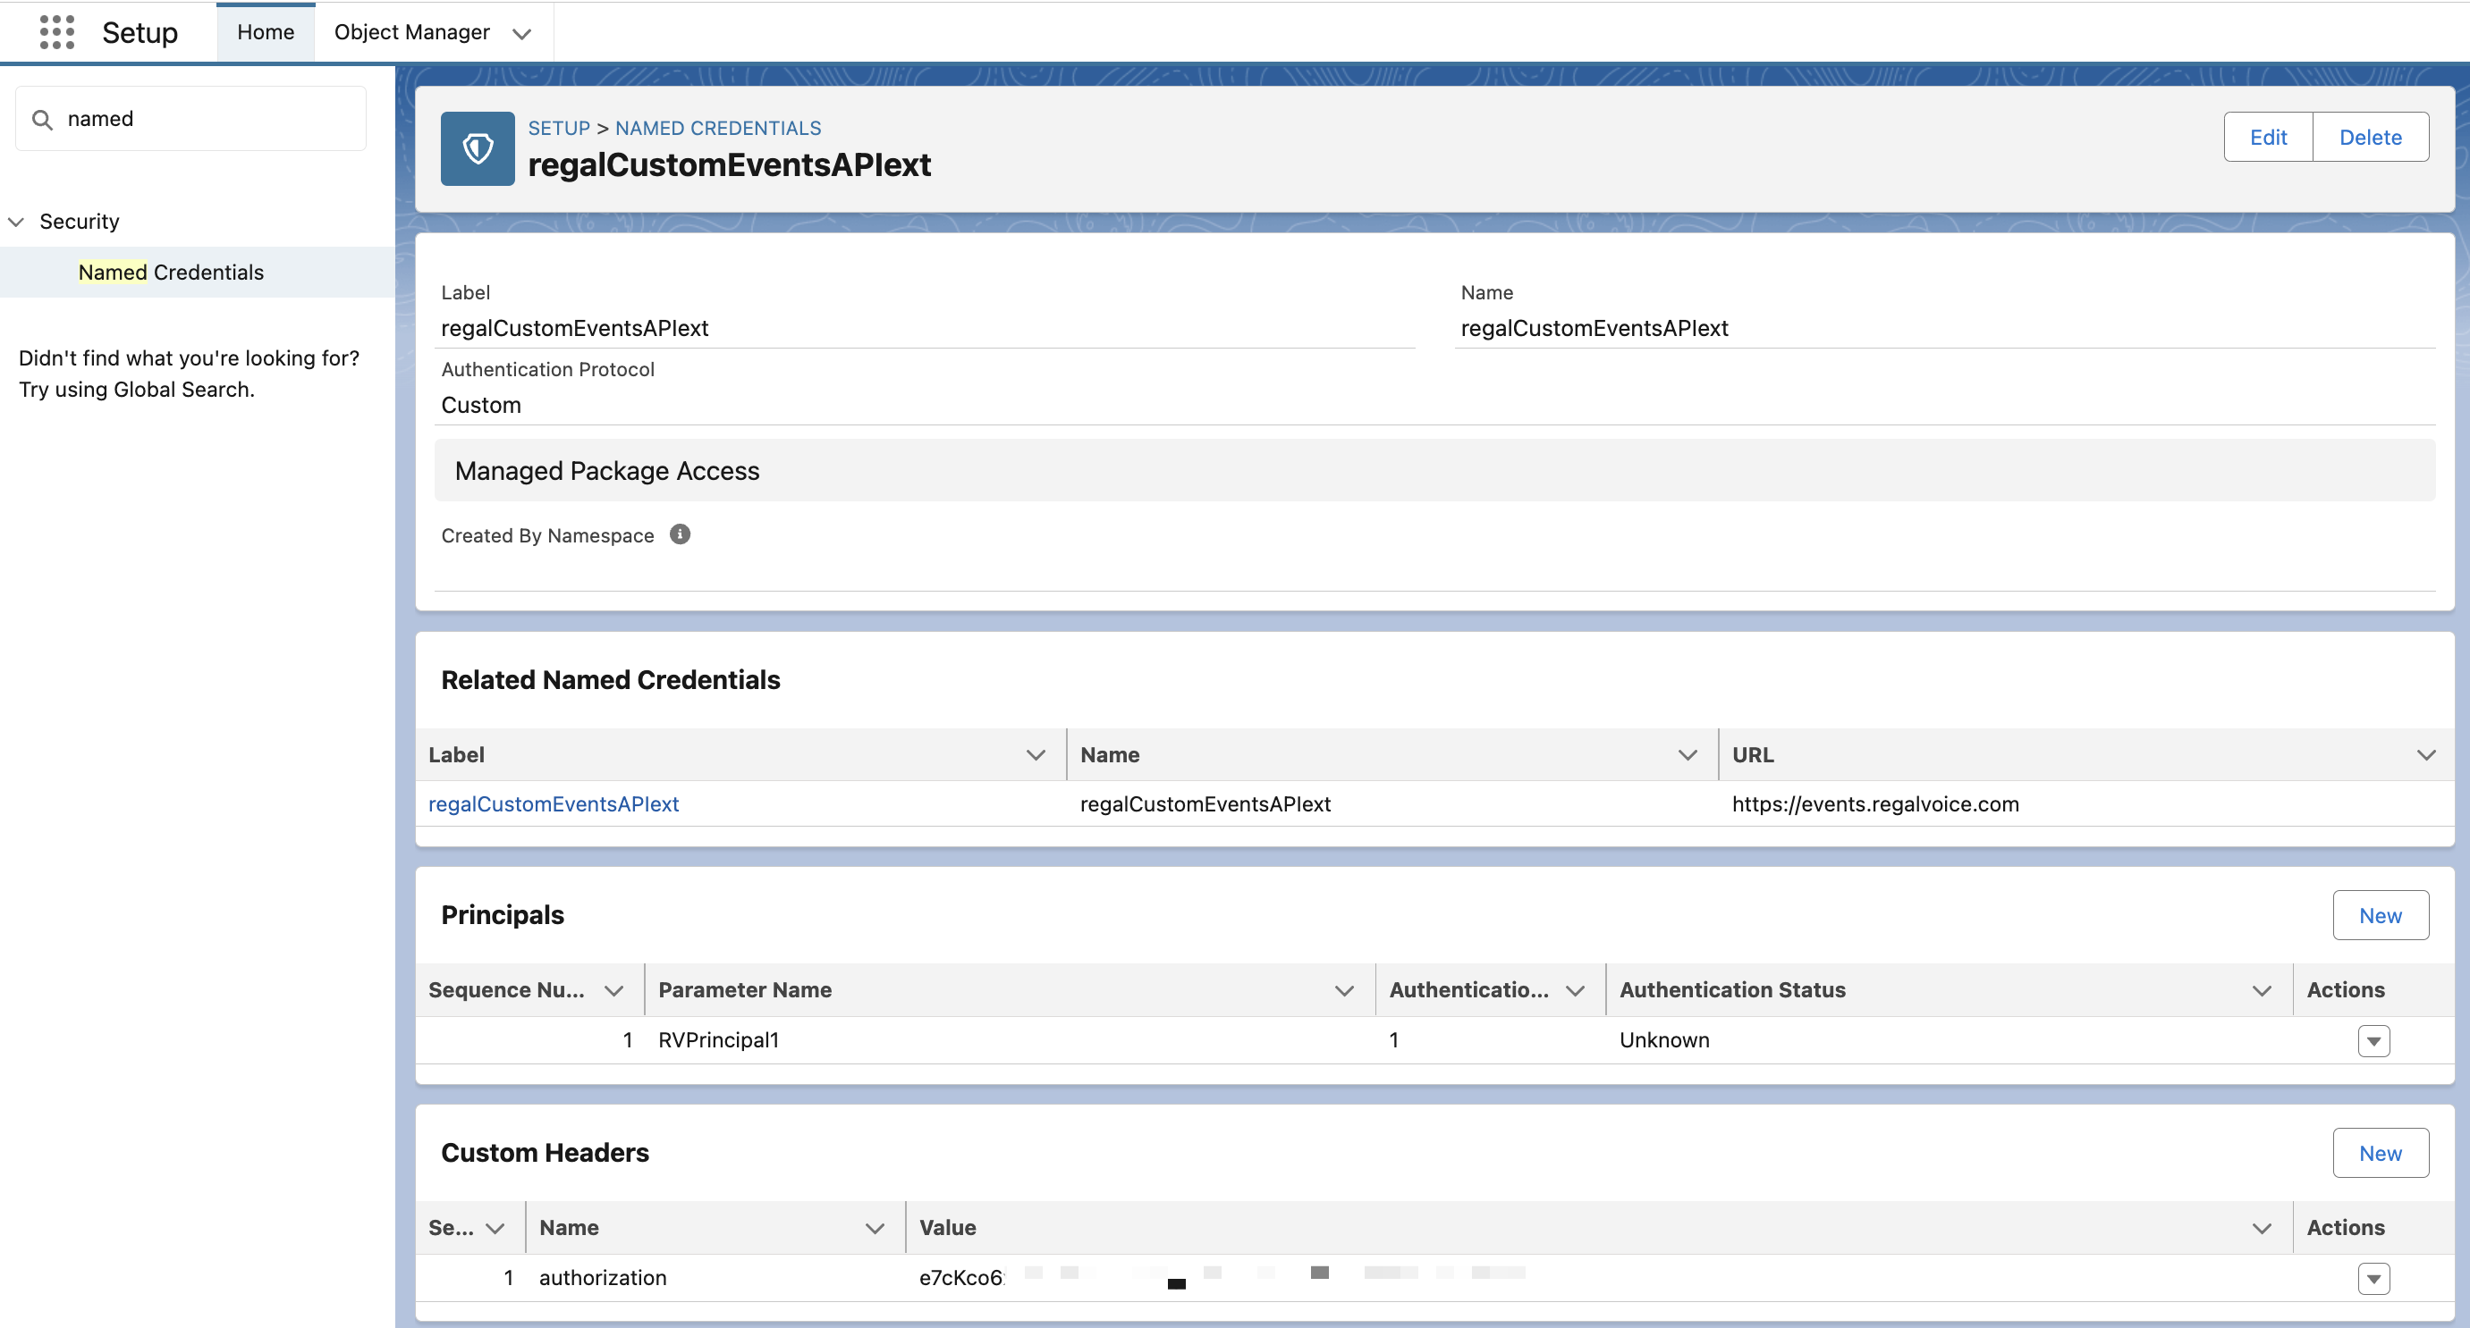
Task: Open row actions for authorization header
Action: point(2373,1278)
